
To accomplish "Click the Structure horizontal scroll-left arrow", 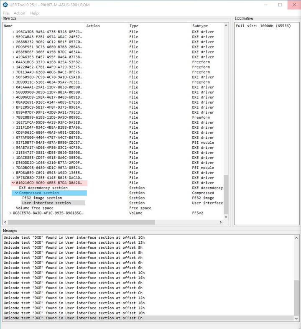I will 5,222.
